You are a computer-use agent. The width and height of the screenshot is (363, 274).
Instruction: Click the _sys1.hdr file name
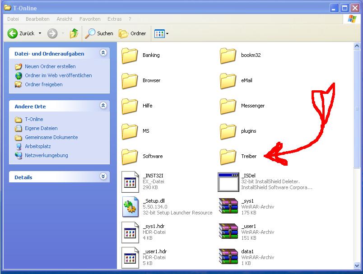pos(154,226)
